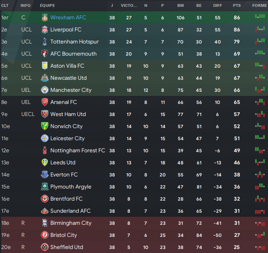Click the Brentford FC crest icon
This screenshot has height=253, width=268.
[45, 199]
